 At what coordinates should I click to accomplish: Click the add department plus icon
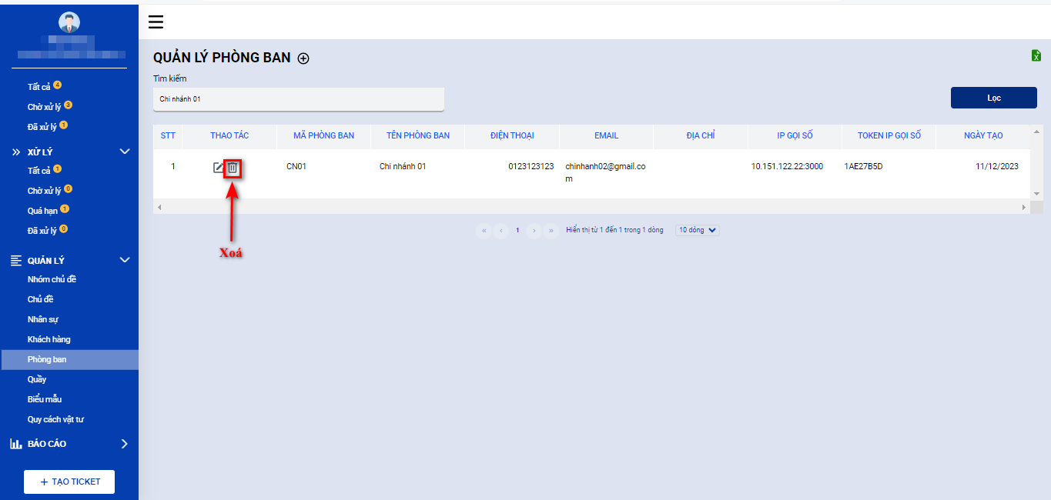tap(303, 58)
